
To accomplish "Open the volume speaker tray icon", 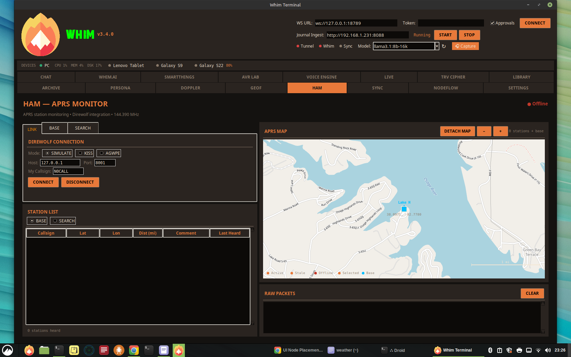I will [548, 350].
